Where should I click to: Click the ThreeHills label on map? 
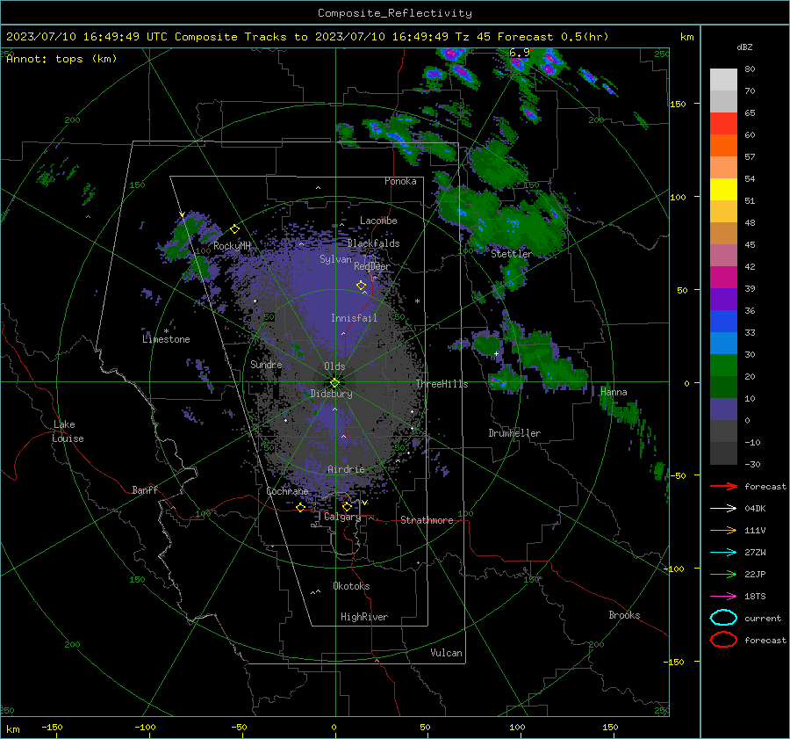[x=442, y=384]
